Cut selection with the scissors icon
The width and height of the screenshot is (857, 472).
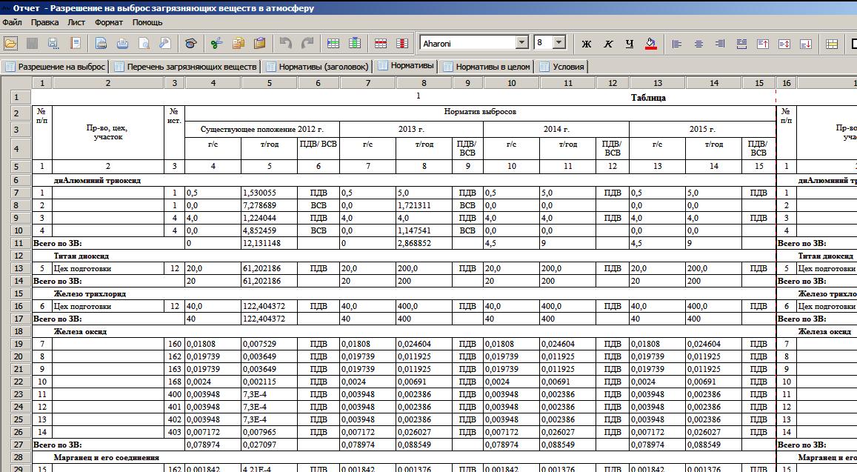(x=216, y=44)
